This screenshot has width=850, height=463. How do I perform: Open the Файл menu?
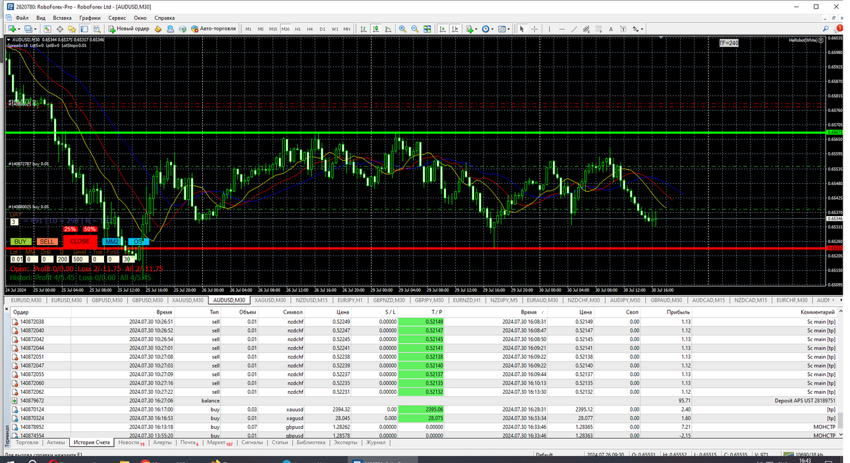point(21,18)
